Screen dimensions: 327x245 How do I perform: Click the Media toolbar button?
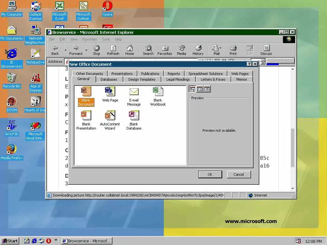[181, 50]
